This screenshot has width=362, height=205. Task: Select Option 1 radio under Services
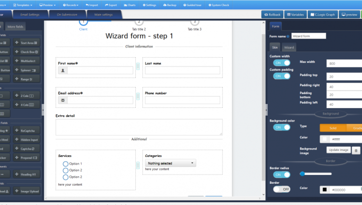coord(66,164)
